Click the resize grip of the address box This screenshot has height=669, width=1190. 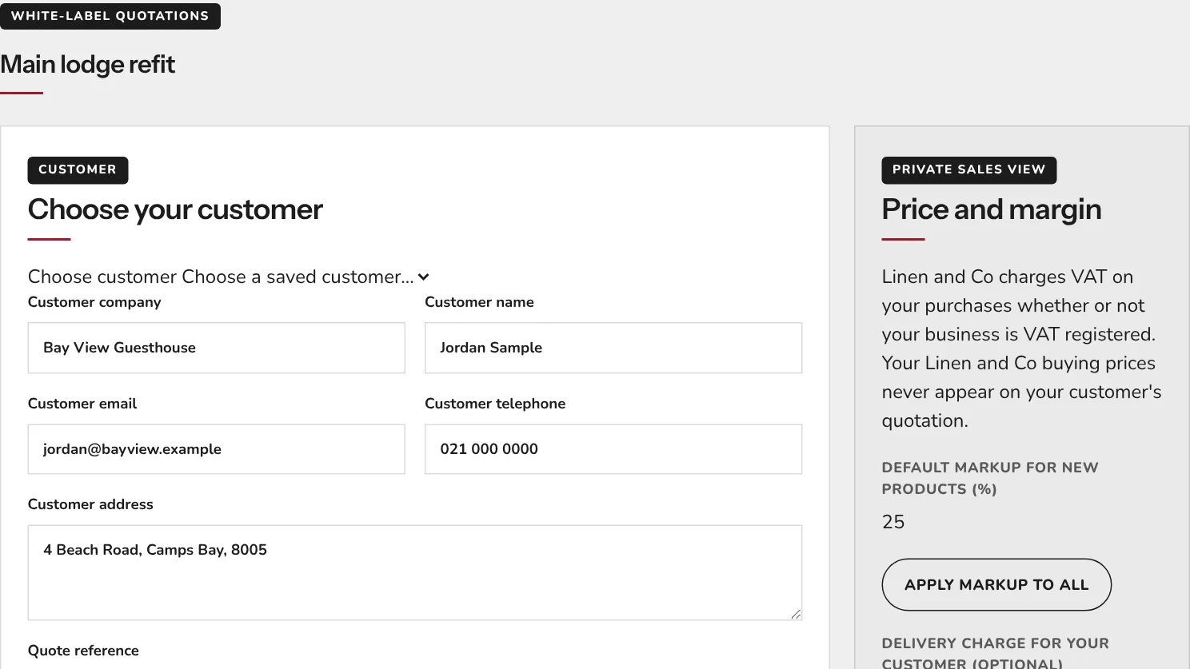pos(796,614)
